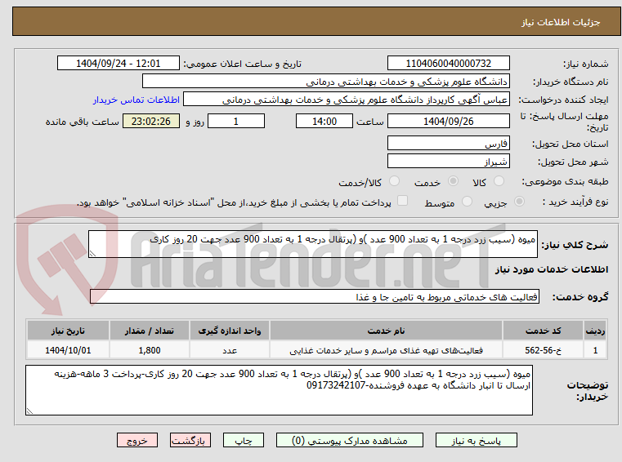The width and height of the screenshot is (622, 462).
Task: Click the ردیف column header
Action: click(595, 331)
